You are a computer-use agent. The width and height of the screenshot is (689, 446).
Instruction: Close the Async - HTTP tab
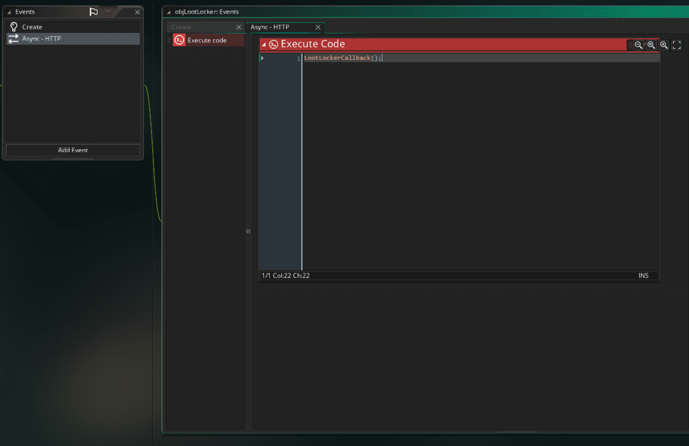point(318,27)
